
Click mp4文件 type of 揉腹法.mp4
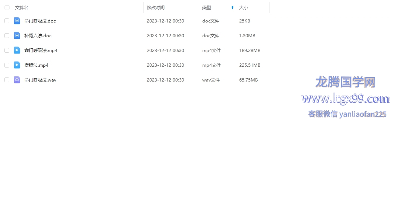(x=211, y=65)
